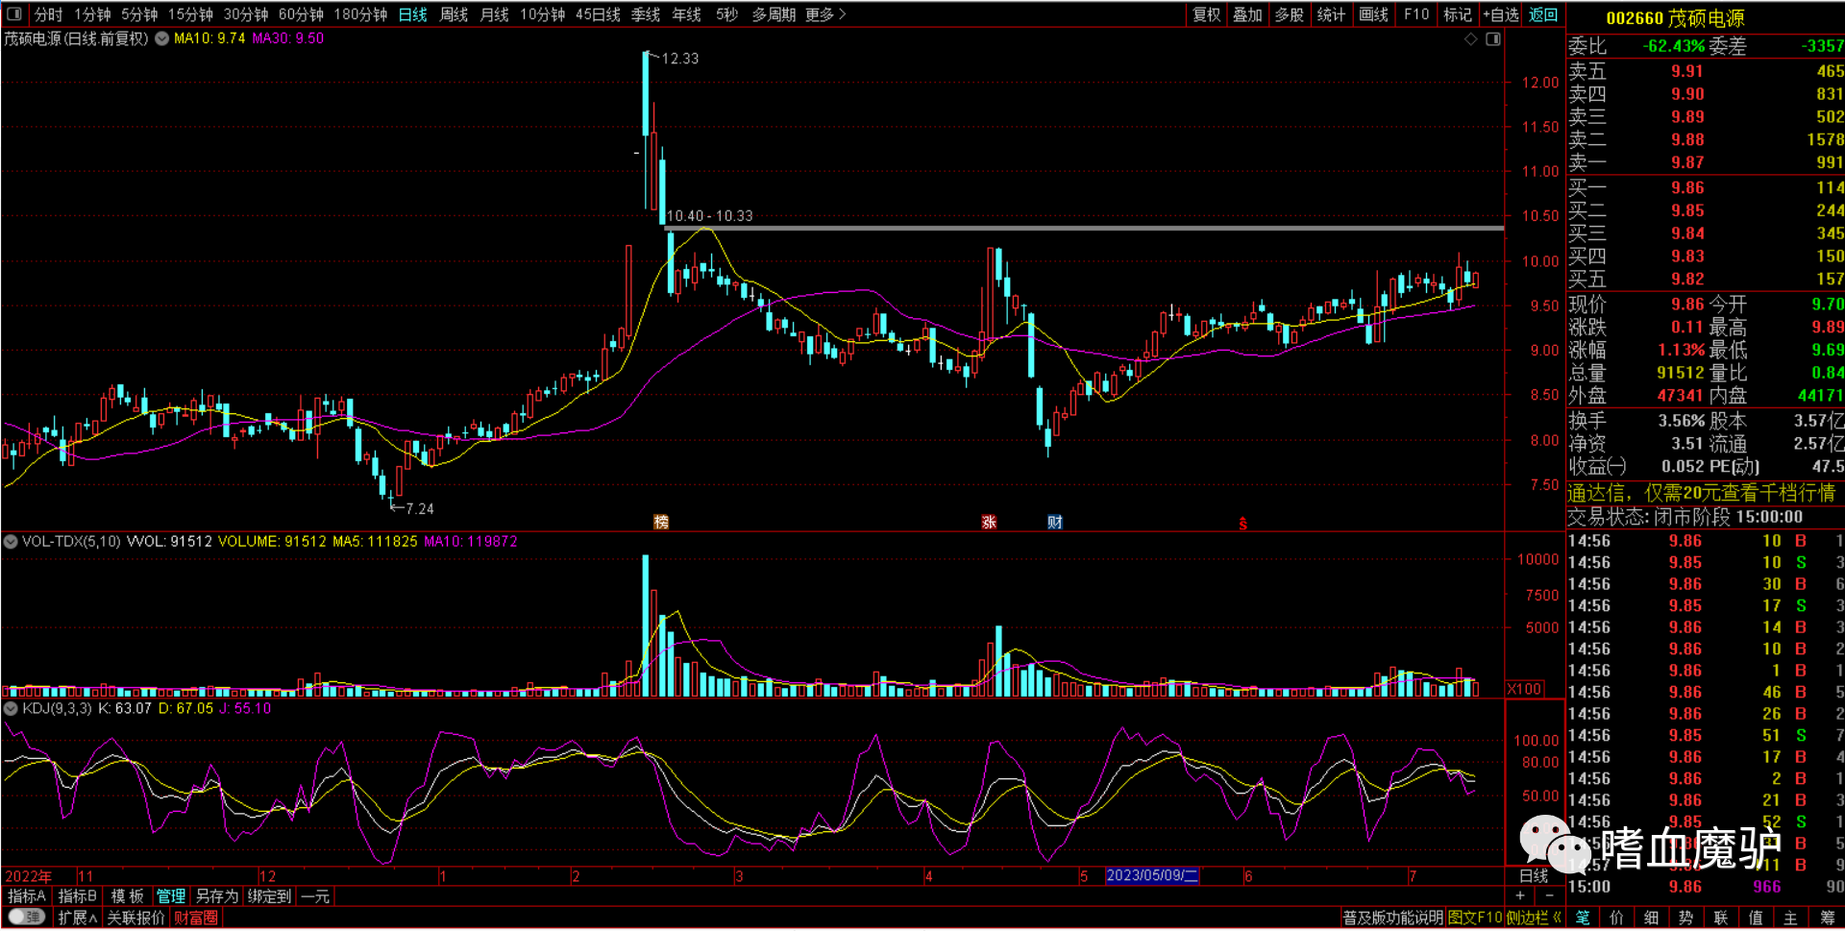This screenshot has width=1845, height=931.
Task: Open the 统计 statistics tool
Action: click(x=1331, y=14)
